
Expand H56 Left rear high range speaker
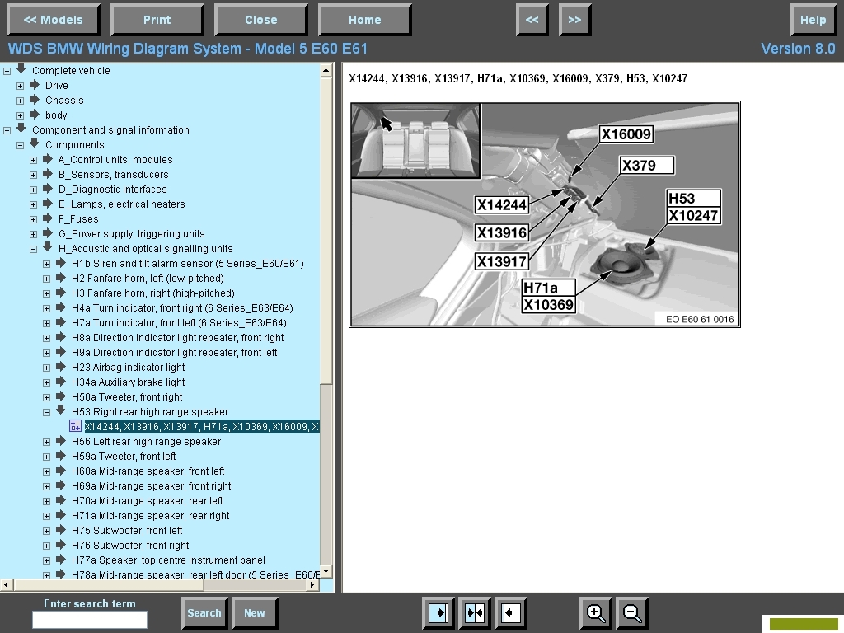46,442
